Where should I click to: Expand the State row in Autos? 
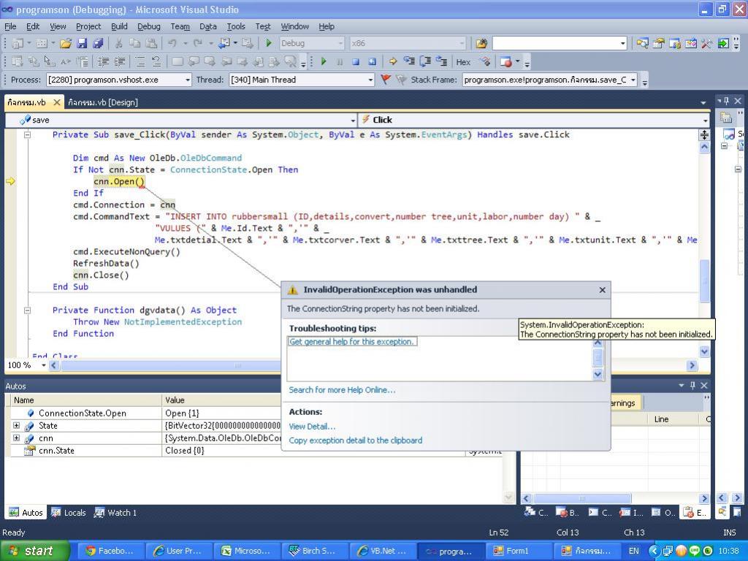click(16, 426)
